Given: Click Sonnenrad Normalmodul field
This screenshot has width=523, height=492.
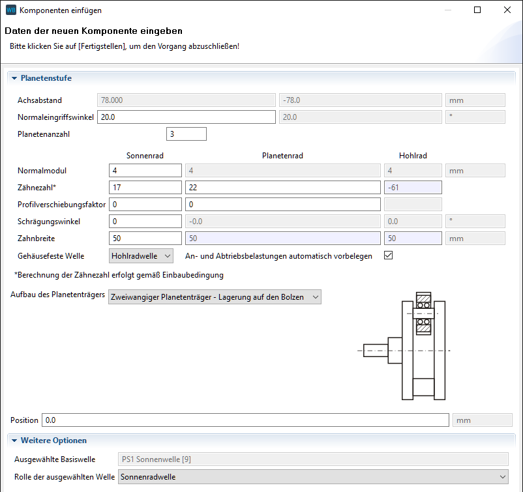Looking at the screenshot, I should [145, 171].
